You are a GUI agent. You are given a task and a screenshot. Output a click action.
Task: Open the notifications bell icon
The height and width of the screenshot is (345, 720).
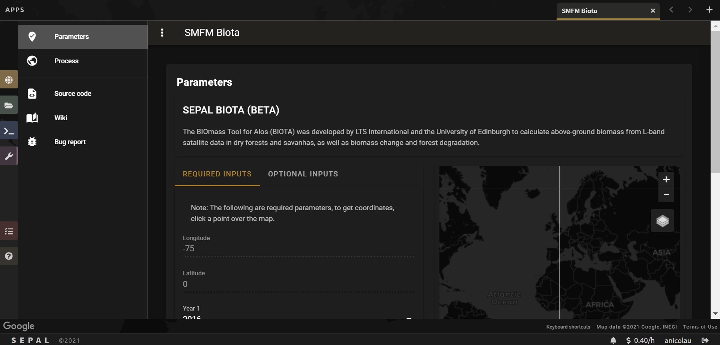(x=613, y=340)
